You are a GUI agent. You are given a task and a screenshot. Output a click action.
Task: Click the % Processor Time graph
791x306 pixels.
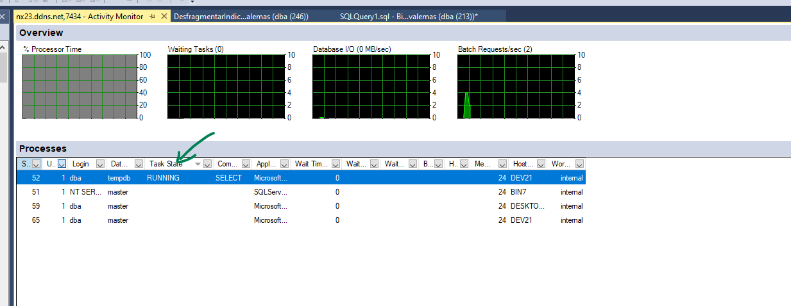tap(80, 86)
